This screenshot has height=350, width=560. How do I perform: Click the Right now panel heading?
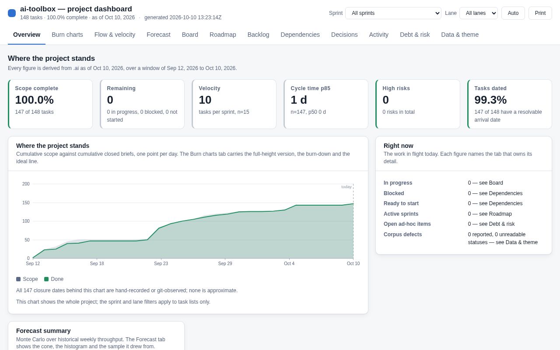[x=399, y=146]
